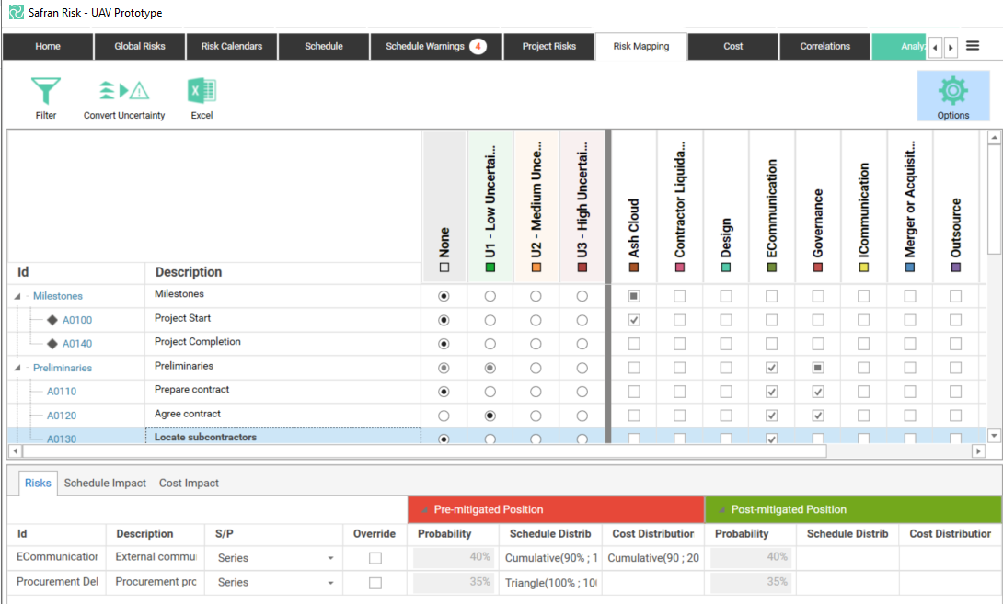
Task: Click the A0100 milestone diamond icon
Action: click(52, 320)
